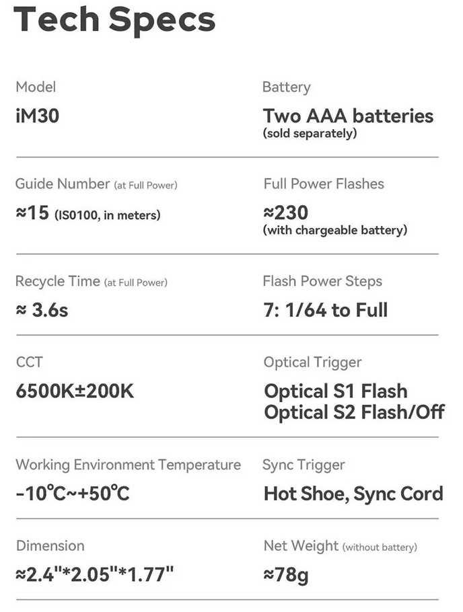Viewport: 463px width, 612px height.
Task: Click the Full Power Flashes label
Action: tap(324, 184)
